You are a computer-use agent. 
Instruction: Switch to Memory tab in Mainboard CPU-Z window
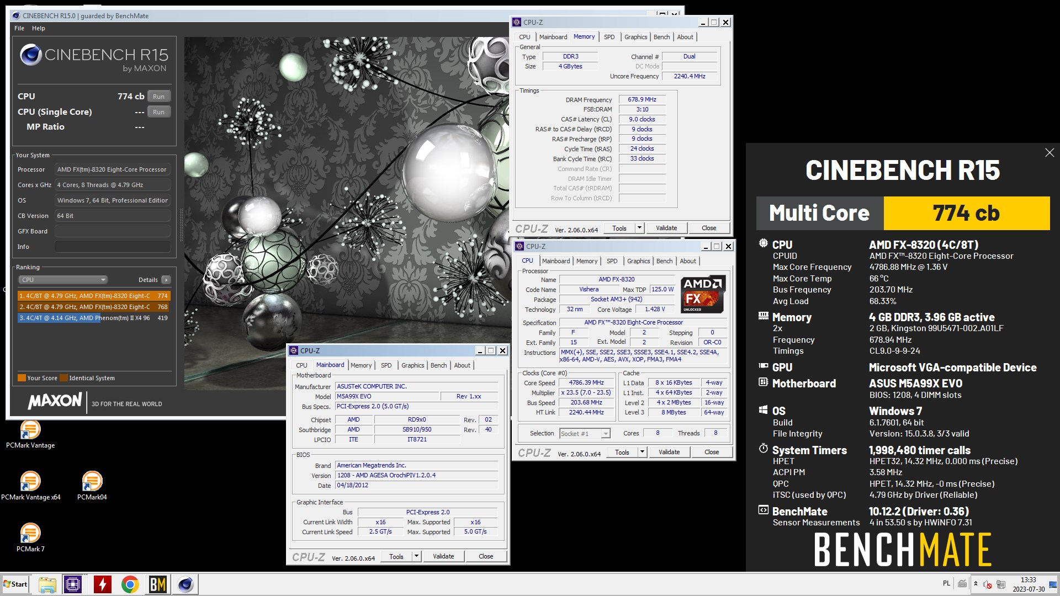pyautogui.click(x=361, y=365)
